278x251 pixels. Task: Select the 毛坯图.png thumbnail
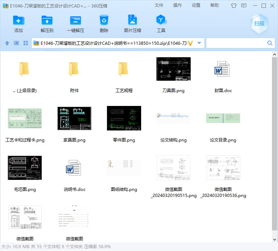(x=25, y=168)
